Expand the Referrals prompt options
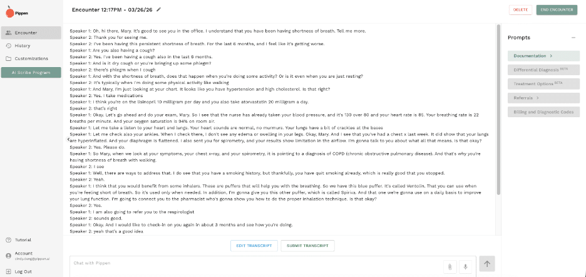 click(x=543, y=98)
